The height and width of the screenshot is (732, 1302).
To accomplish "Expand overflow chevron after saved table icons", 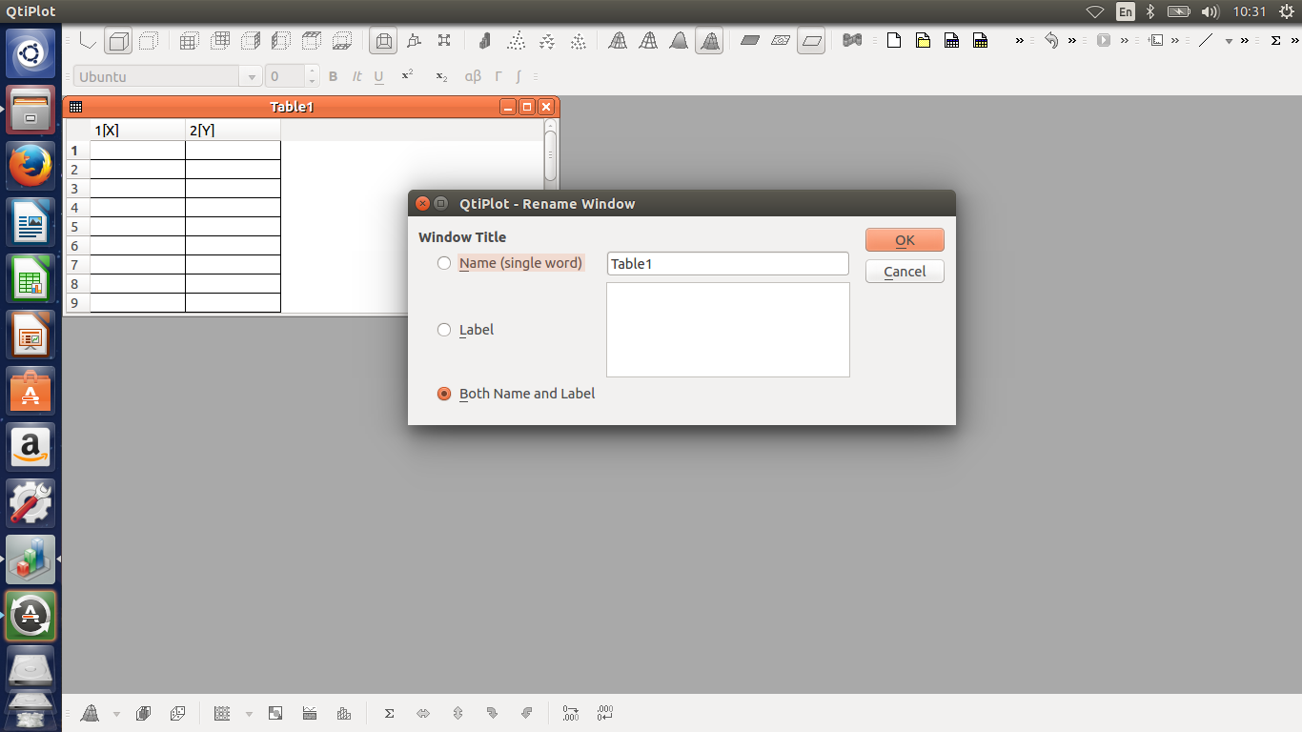I will click(1020, 41).
